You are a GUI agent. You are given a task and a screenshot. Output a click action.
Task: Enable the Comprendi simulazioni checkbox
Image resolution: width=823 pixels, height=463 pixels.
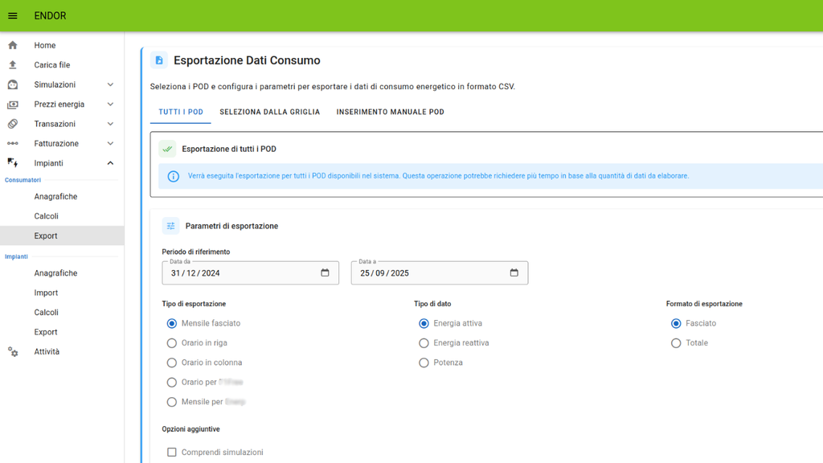[172, 453]
